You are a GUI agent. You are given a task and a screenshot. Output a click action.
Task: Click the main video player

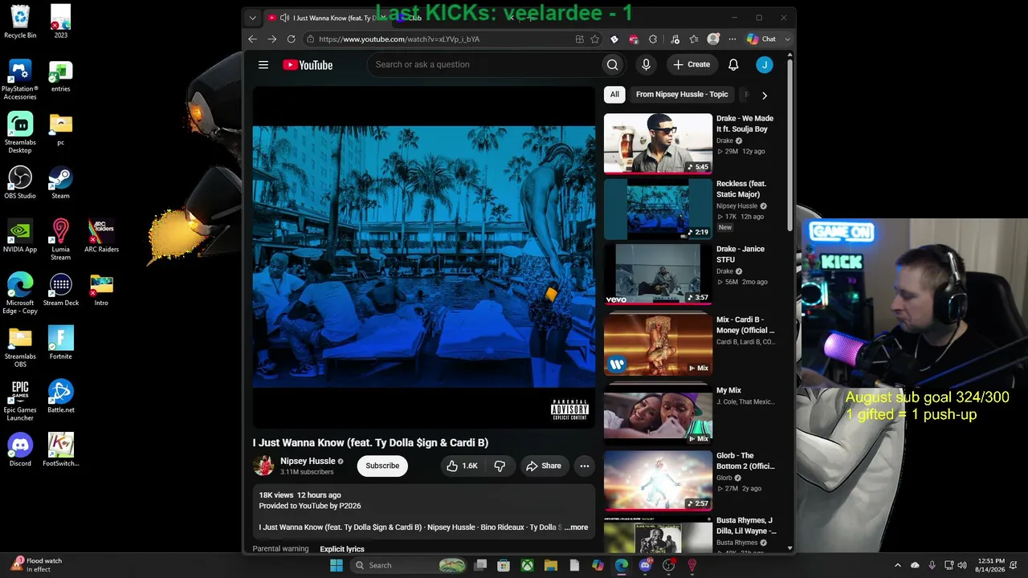tap(424, 257)
